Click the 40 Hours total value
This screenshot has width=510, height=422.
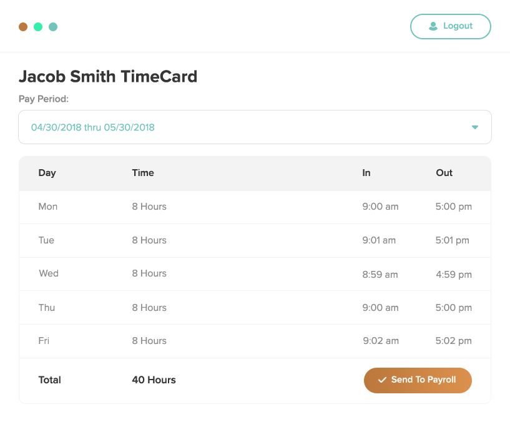click(154, 380)
